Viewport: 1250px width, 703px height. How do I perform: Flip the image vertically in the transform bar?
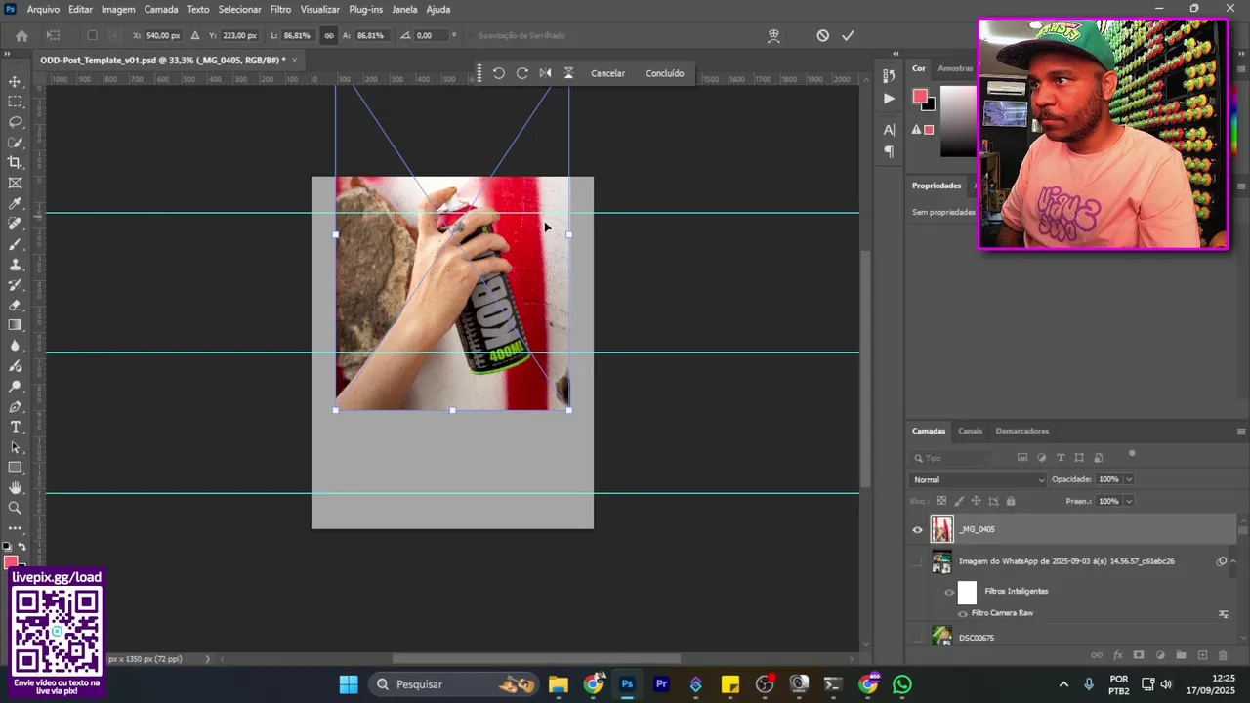[568, 73]
